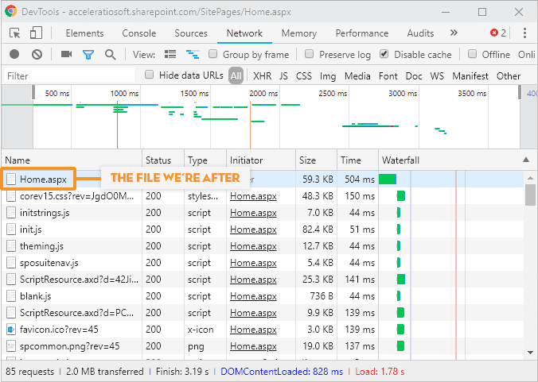Show more DevTools tabs chevron
Image resolution: width=538 pixels, height=382 pixels.
coord(454,33)
